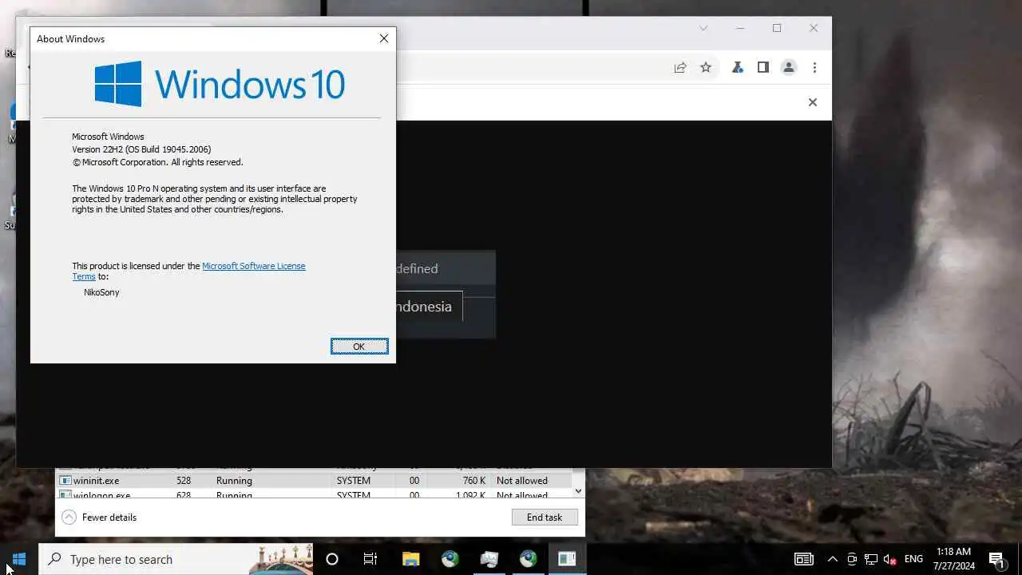Open Chrome's three-dot menu
The width and height of the screenshot is (1022, 575).
(814, 68)
